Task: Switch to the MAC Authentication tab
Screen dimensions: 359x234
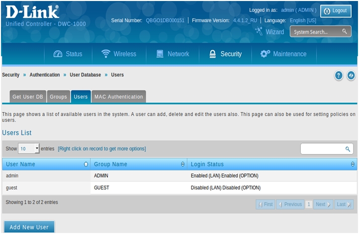Action: [x=118, y=97]
